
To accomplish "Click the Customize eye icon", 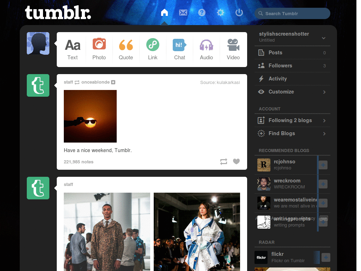I will click(x=261, y=92).
